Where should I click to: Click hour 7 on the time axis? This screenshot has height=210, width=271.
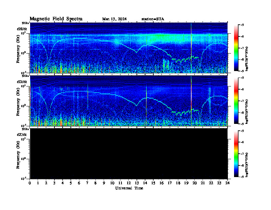click(x=87, y=183)
